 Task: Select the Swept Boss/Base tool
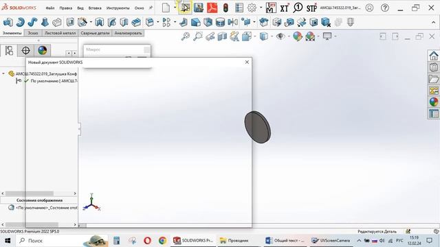32,22
